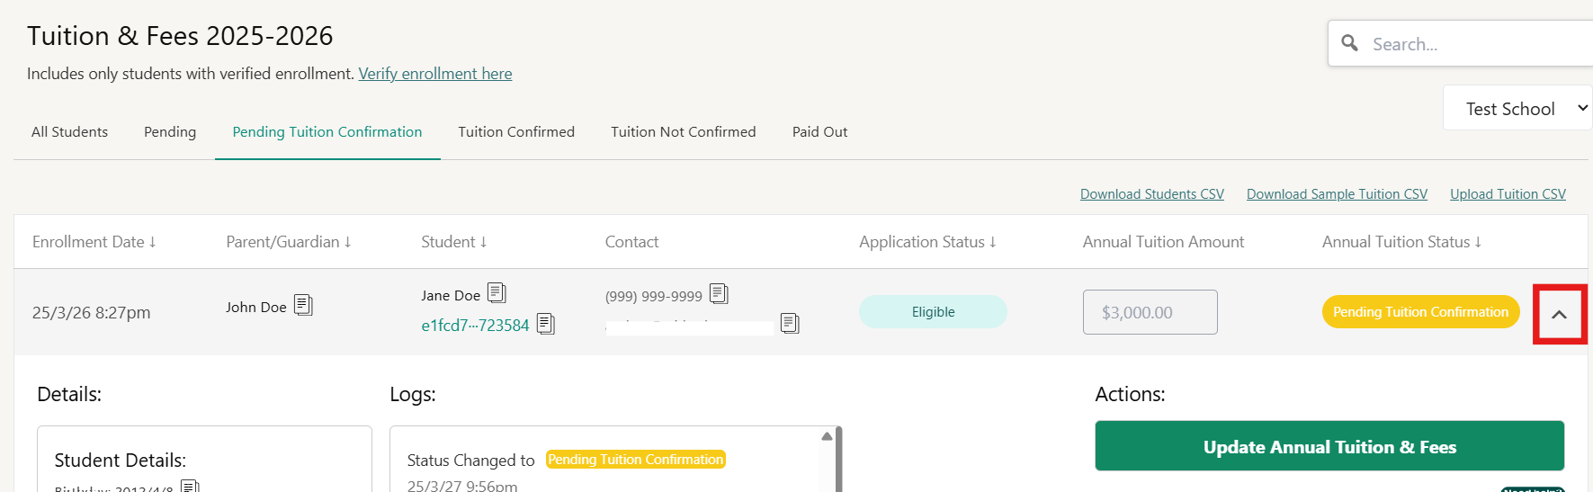Screen dimensions: 1593x492
Task: Copy the parent name John Doe
Action: (x=303, y=306)
